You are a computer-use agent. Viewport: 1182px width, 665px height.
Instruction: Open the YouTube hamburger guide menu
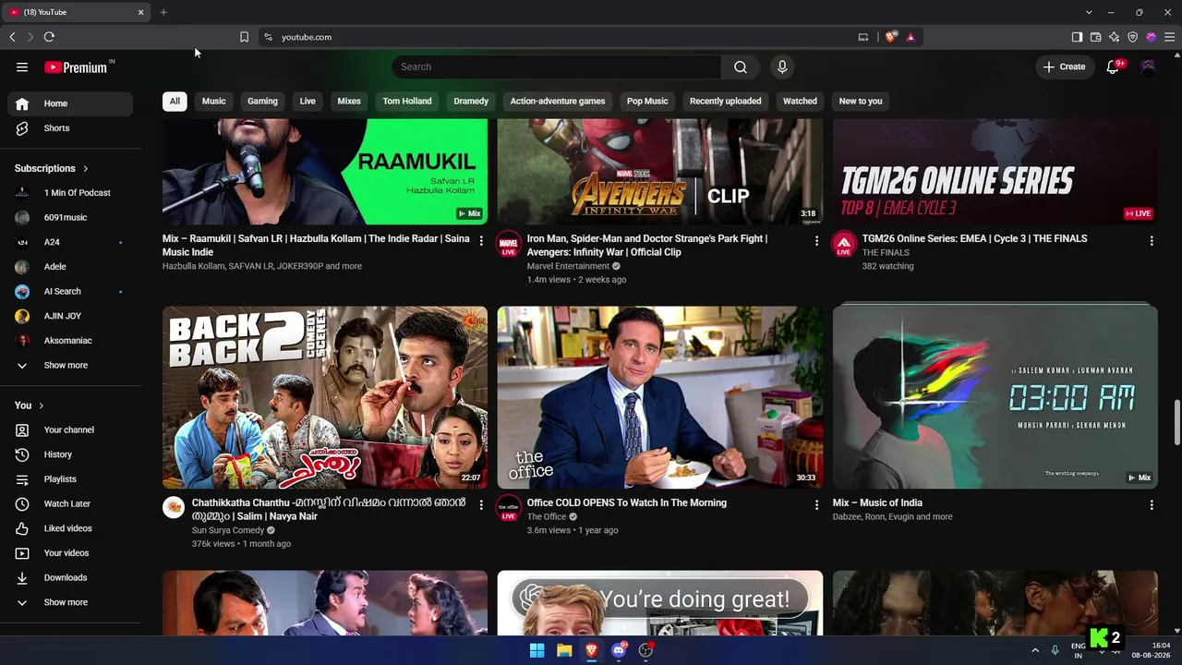(x=22, y=67)
